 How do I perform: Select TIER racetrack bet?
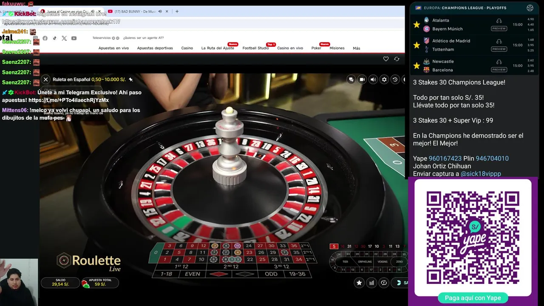tap(345, 262)
